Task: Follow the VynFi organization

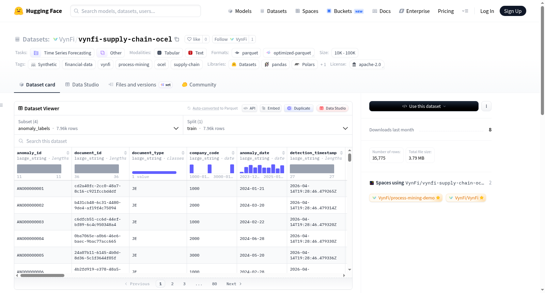Action: pos(231,39)
